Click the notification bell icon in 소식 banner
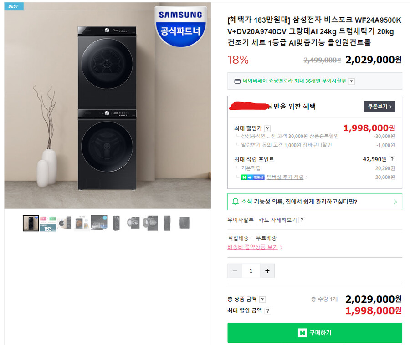 click(x=235, y=201)
